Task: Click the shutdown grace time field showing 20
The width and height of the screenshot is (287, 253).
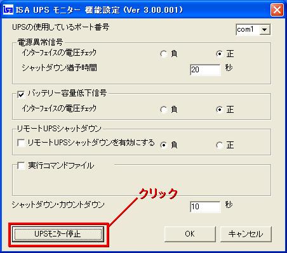Action: (x=205, y=70)
